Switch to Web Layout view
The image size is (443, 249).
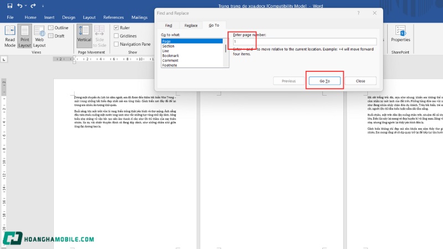pyautogui.click(x=39, y=35)
